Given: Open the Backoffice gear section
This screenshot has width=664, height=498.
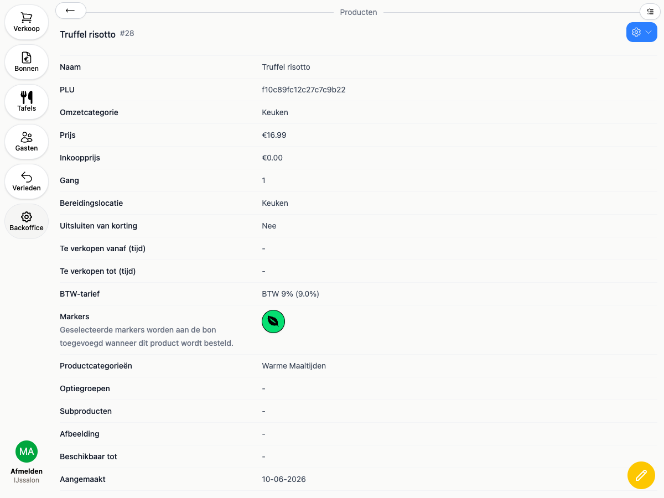Looking at the screenshot, I should coord(27,221).
